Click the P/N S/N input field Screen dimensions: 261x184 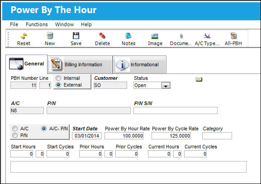(x=176, y=110)
